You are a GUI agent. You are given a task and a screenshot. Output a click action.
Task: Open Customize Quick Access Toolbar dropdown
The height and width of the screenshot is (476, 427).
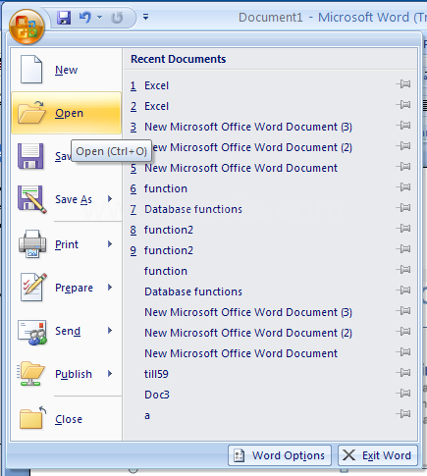pos(145,17)
